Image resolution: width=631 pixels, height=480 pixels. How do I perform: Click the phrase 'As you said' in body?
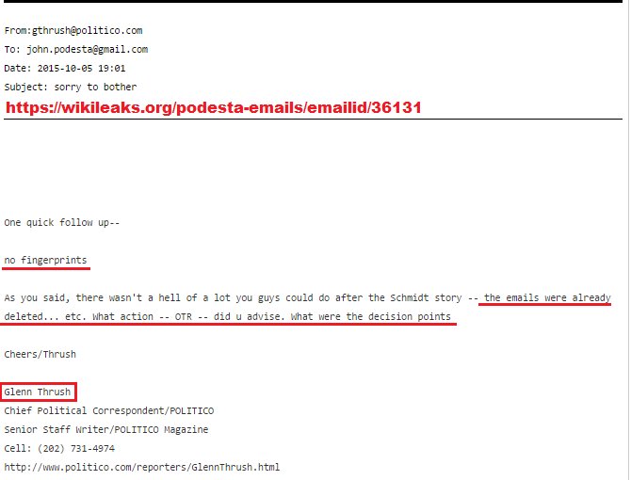click(x=36, y=298)
